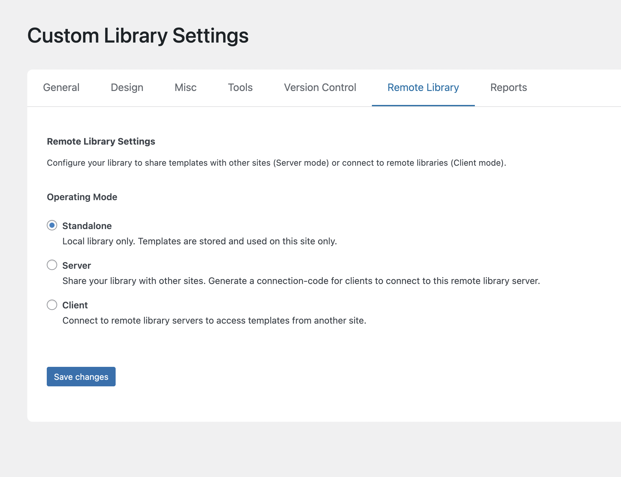Click the "Local library only" description text
The height and width of the screenshot is (477, 621).
click(x=199, y=241)
